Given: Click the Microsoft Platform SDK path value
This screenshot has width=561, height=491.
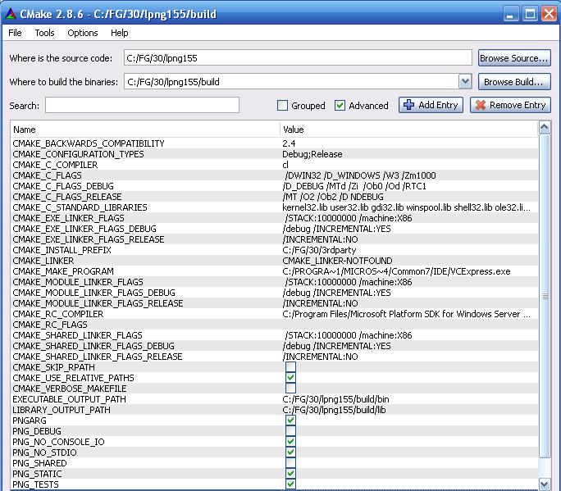Looking at the screenshot, I should [x=407, y=314].
